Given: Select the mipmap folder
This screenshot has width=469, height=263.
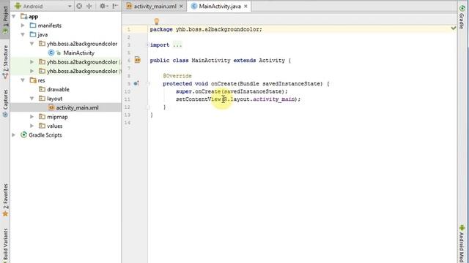Looking at the screenshot, I should pos(57,117).
